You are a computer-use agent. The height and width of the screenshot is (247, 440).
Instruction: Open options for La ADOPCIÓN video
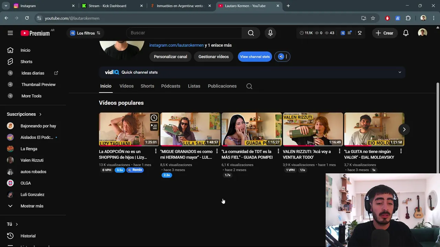pos(156,151)
